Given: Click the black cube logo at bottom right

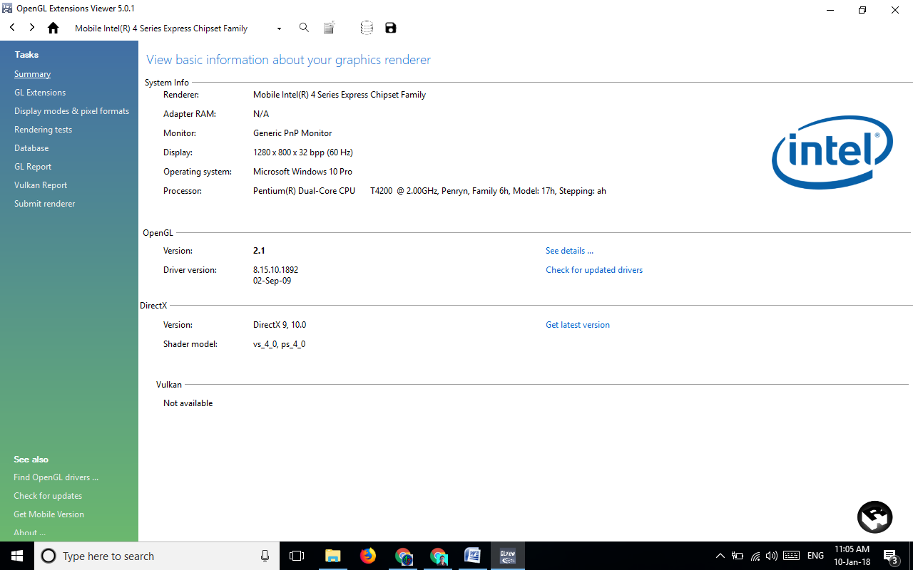Looking at the screenshot, I should coord(874,517).
